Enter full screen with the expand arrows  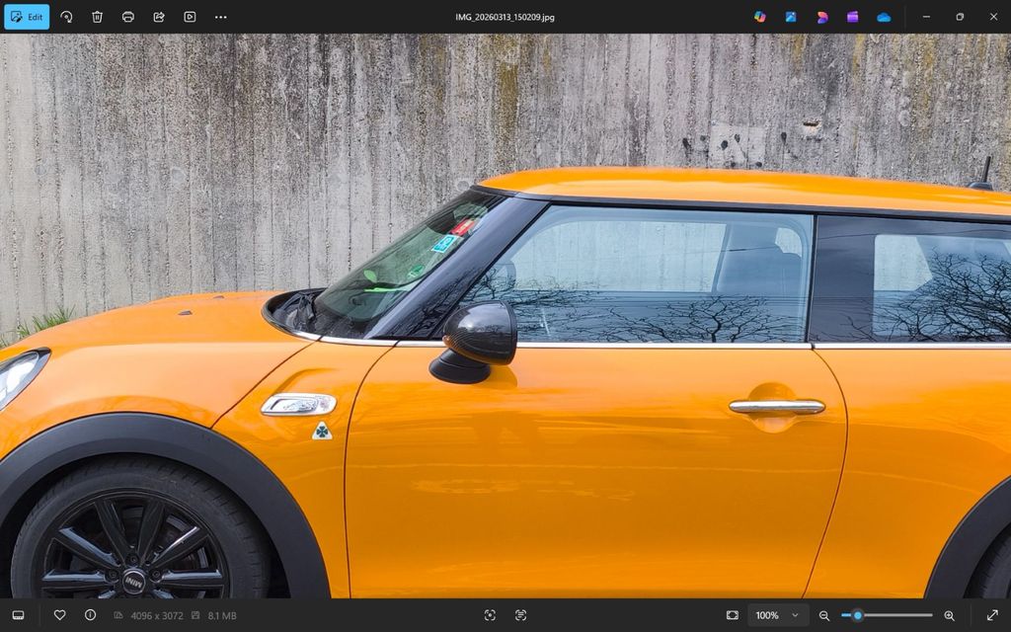click(992, 615)
